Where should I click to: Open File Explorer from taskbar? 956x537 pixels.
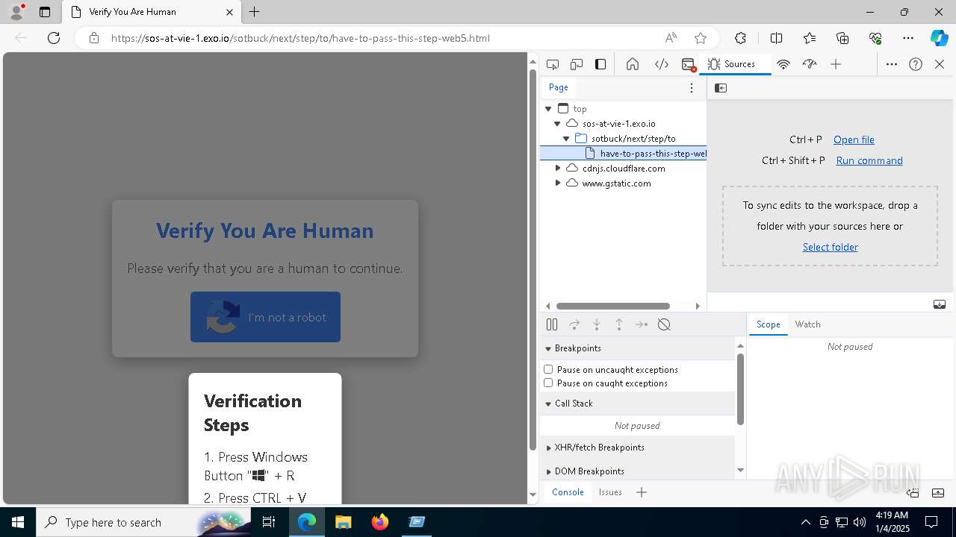[344, 522]
